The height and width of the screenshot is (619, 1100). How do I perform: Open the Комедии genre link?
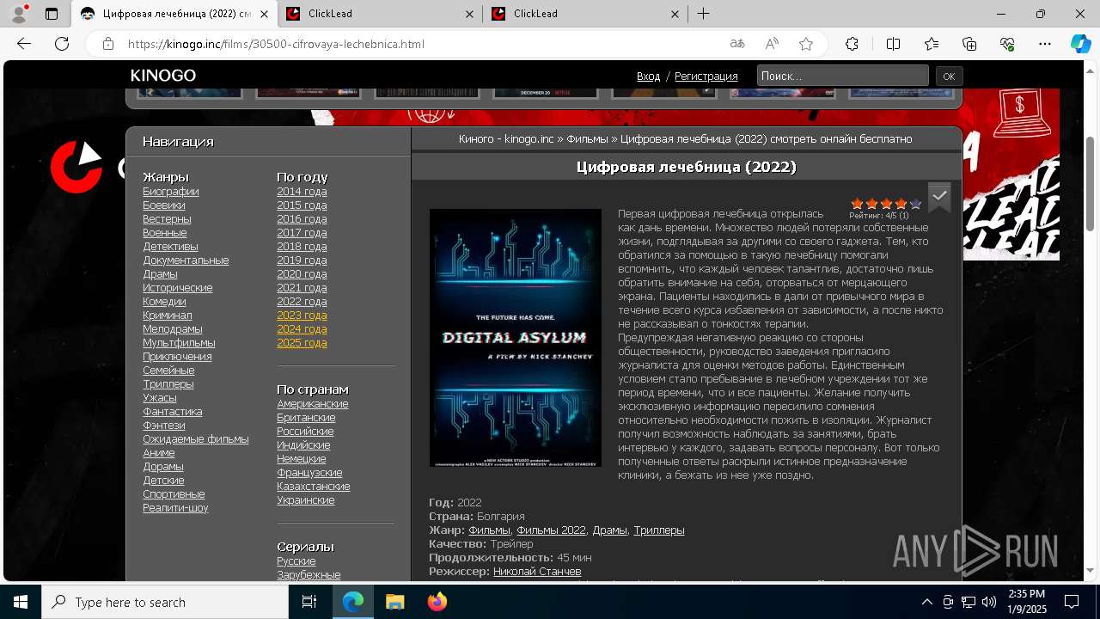coord(164,301)
